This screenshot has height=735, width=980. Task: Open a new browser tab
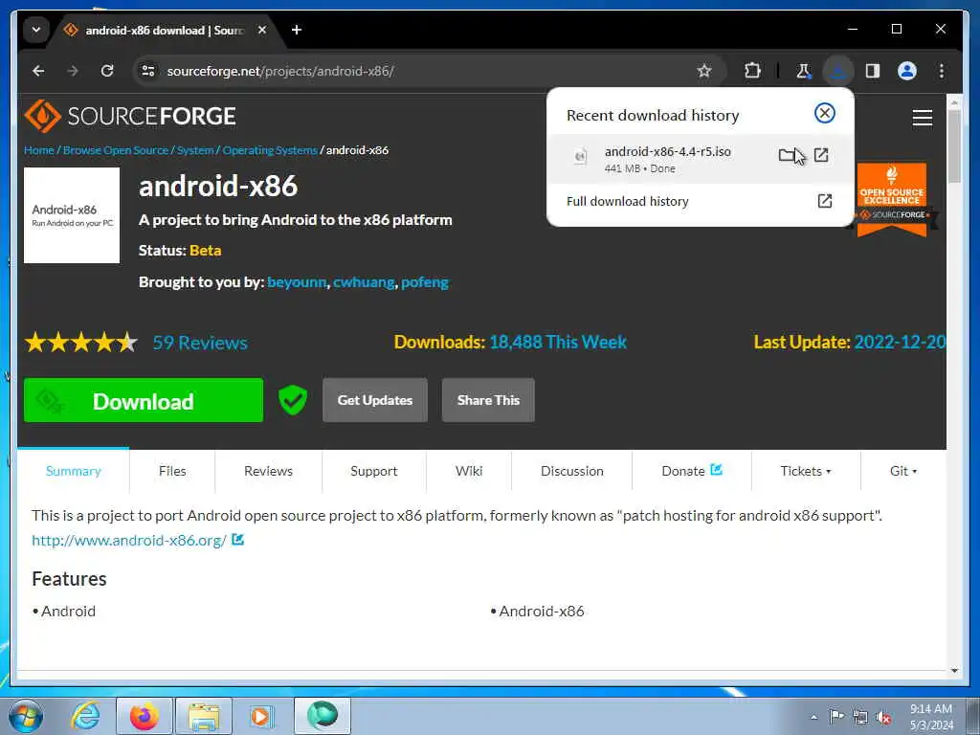tap(297, 30)
